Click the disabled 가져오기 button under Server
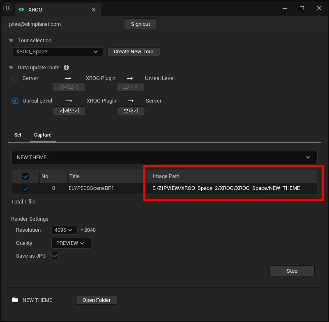 click(x=69, y=87)
